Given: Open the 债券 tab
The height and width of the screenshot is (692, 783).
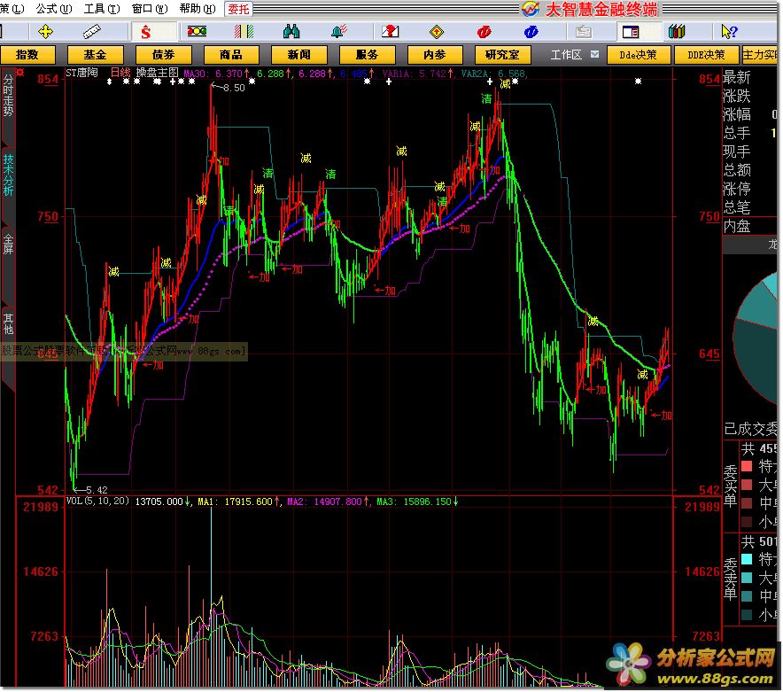Looking at the screenshot, I should click(x=163, y=55).
